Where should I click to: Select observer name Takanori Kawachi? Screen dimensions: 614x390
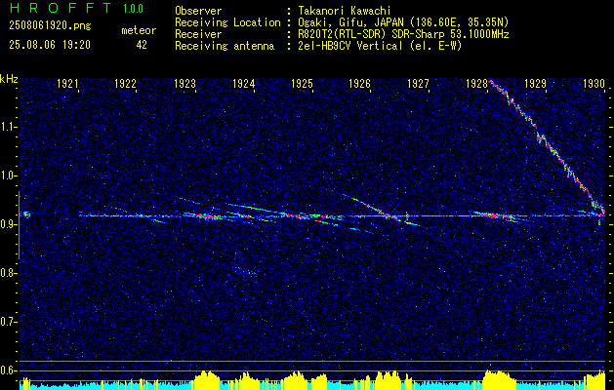click(x=344, y=11)
